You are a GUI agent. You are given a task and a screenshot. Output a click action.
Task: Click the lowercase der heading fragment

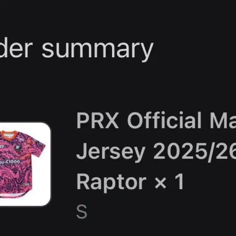tap(16, 48)
